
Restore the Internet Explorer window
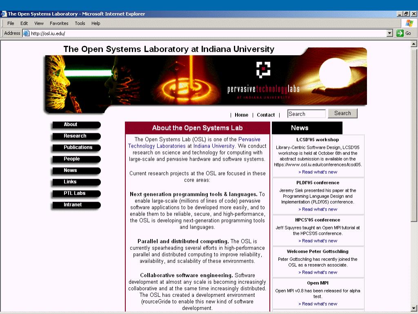406,14
